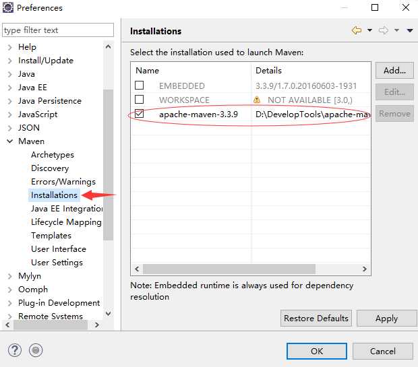Click the tree scroll down arrow
The width and height of the screenshot is (418, 367).
pyautogui.click(x=109, y=314)
